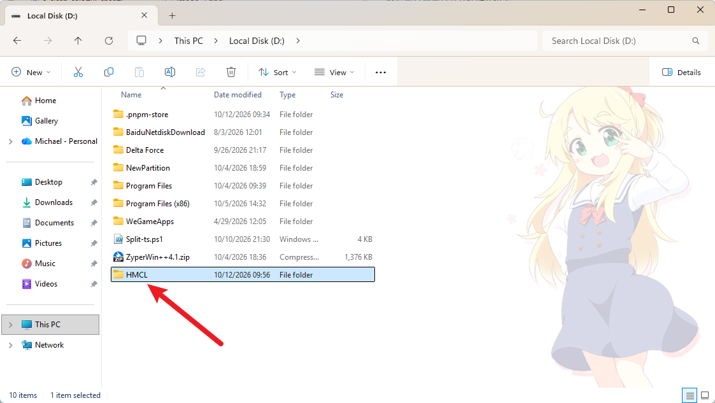Select the ZyperWin++4.1.zip file

tap(243, 257)
